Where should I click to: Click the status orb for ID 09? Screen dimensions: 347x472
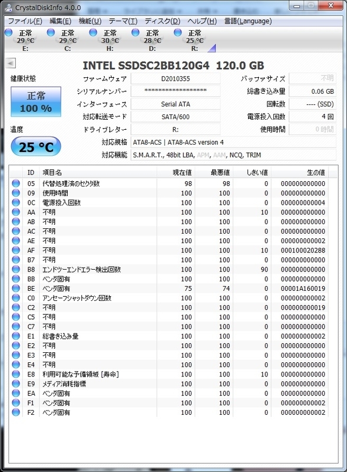16,193
